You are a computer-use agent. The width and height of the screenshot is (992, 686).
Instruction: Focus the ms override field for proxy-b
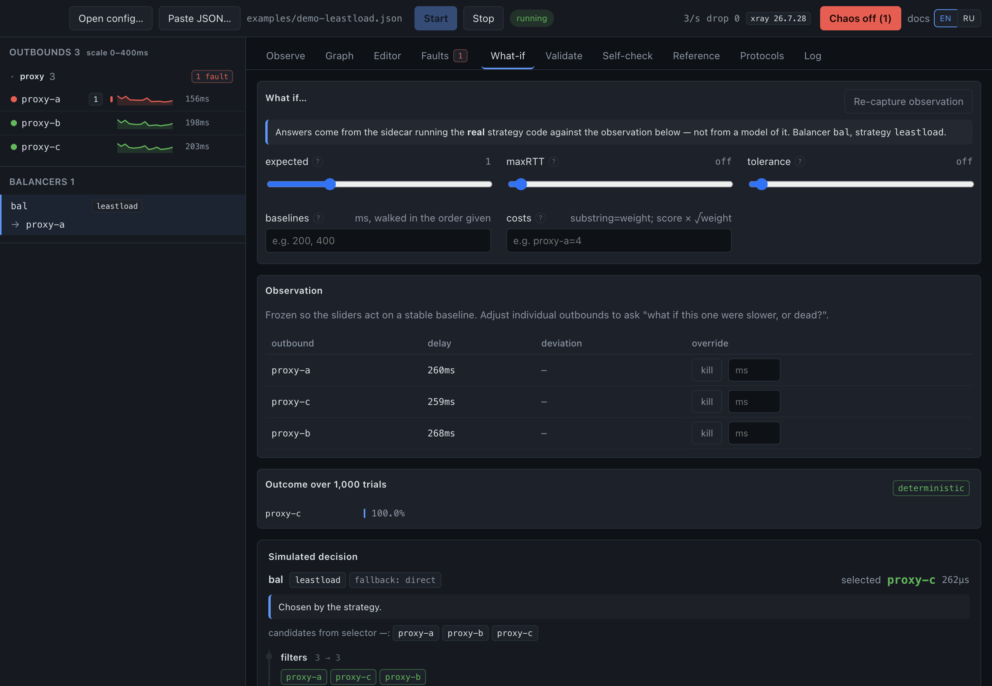coord(754,433)
